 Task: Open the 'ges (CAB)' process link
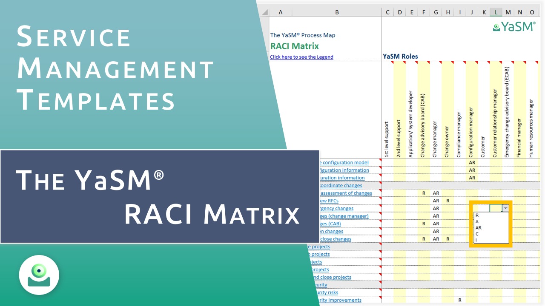330,224
